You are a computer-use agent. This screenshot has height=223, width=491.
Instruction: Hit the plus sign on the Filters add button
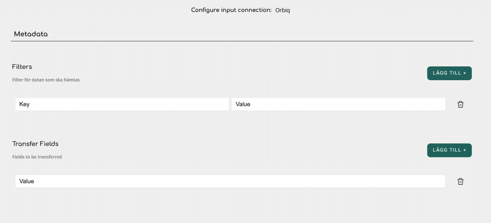point(464,73)
